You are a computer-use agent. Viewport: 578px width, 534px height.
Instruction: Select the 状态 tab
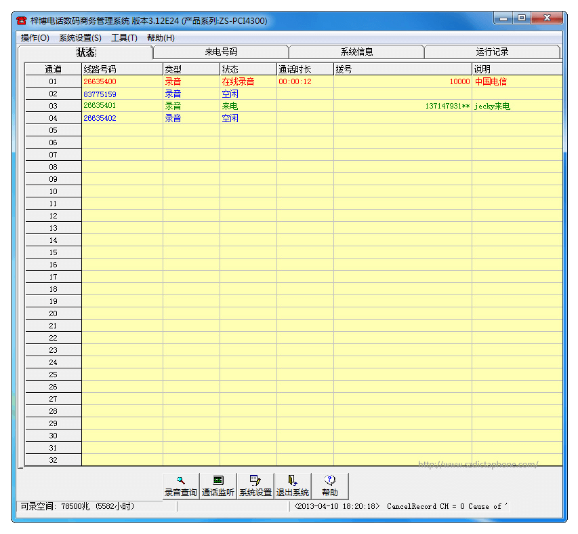(85, 52)
